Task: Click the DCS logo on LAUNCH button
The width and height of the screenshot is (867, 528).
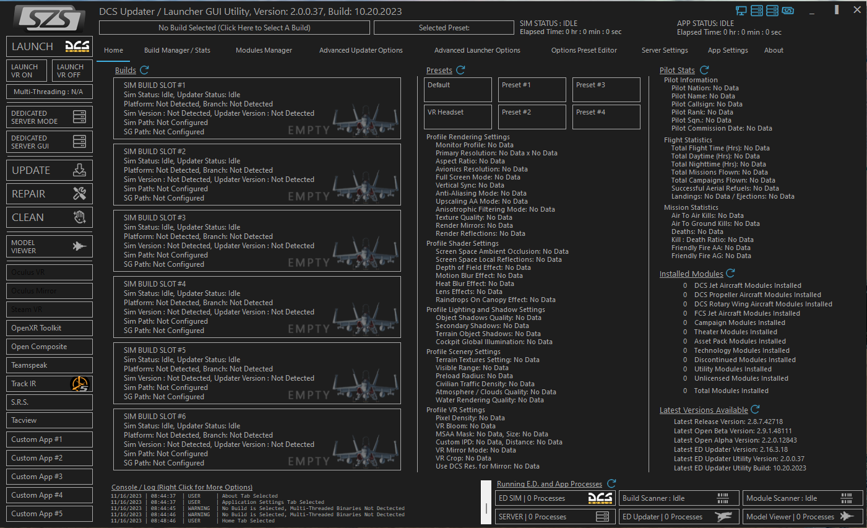Action: 77,46
